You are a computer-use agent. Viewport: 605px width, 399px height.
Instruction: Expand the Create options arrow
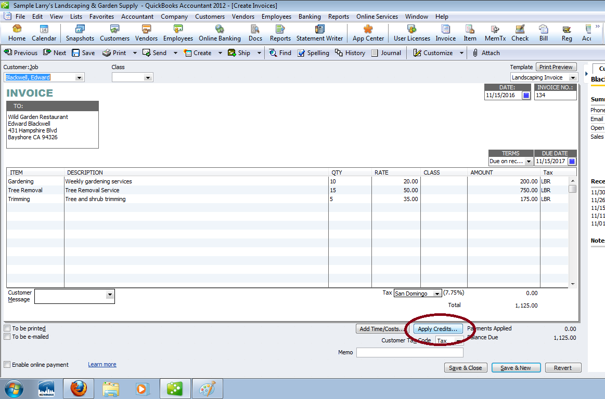tap(220, 53)
